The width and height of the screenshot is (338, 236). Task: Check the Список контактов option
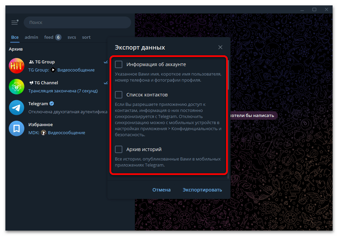coord(119,95)
